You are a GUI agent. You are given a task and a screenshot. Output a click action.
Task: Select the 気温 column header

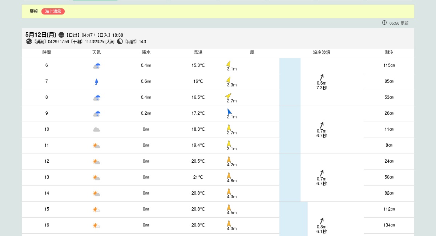[x=198, y=52]
